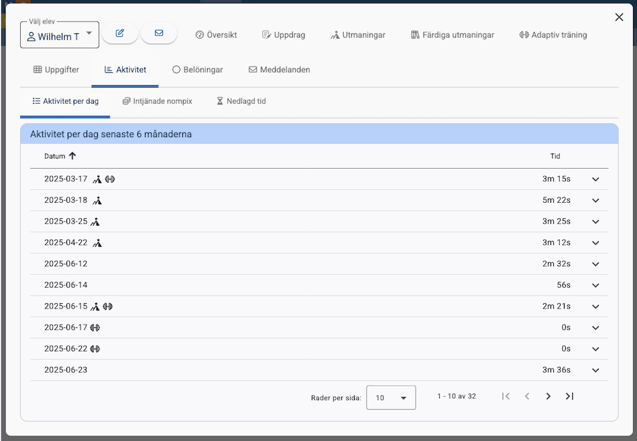Open Färdiga utmaningar section
This screenshot has height=441, width=637.
coord(453,35)
